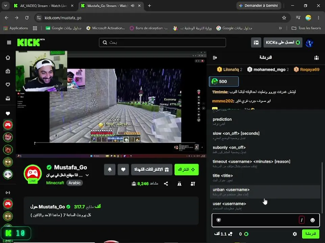Click the notification bell button
Image resolution: width=325 pixels, height=243 pixels.
[x=110, y=169]
